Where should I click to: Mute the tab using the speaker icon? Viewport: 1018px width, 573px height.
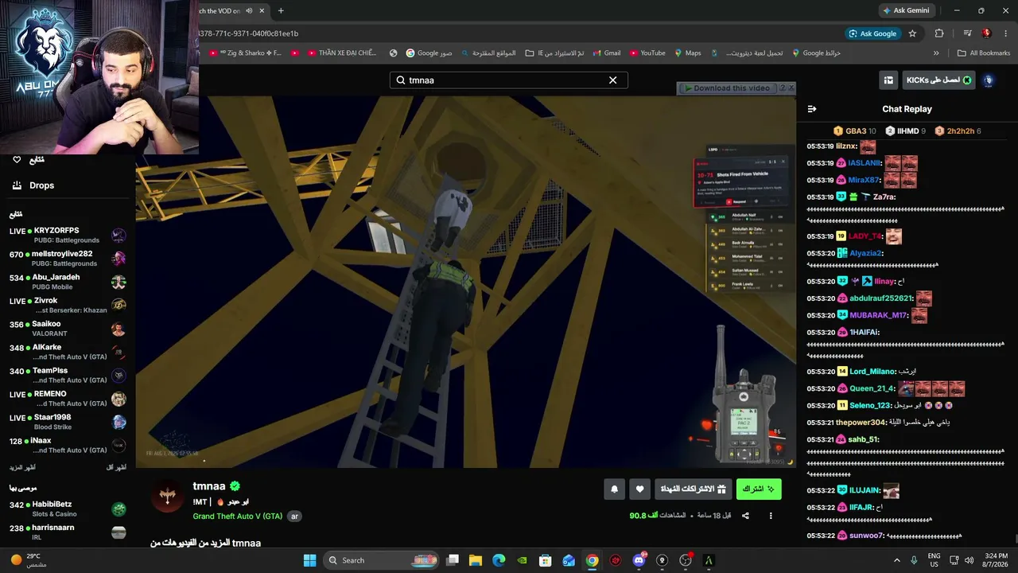coord(249,10)
